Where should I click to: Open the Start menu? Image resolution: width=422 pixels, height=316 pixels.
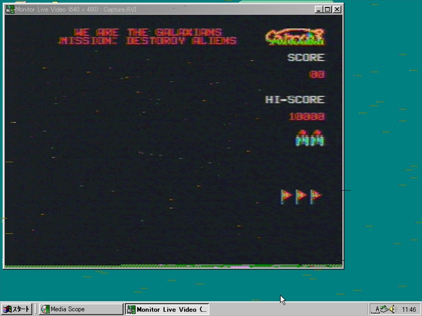(16, 309)
